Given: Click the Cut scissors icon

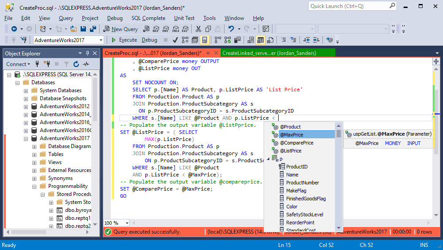Looking at the screenshot, I should click(198, 29).
